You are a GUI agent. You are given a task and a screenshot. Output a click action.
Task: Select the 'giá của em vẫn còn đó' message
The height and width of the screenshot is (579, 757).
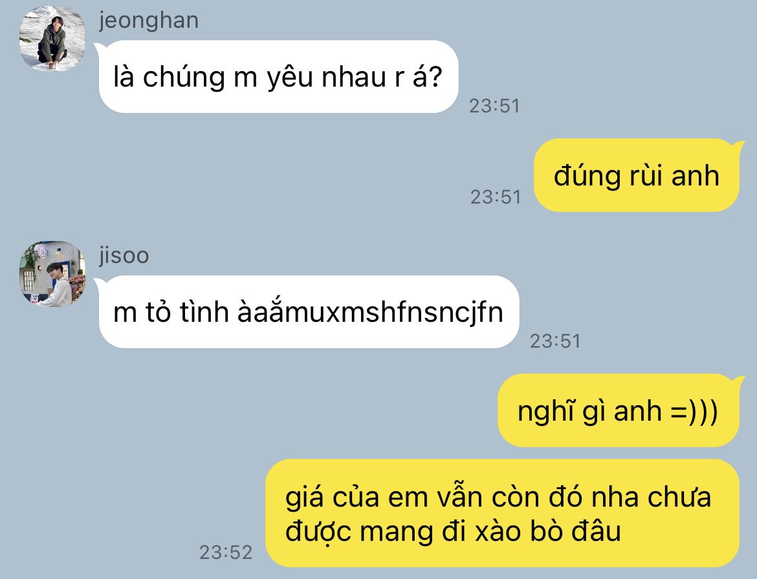[x=503, y=514]
